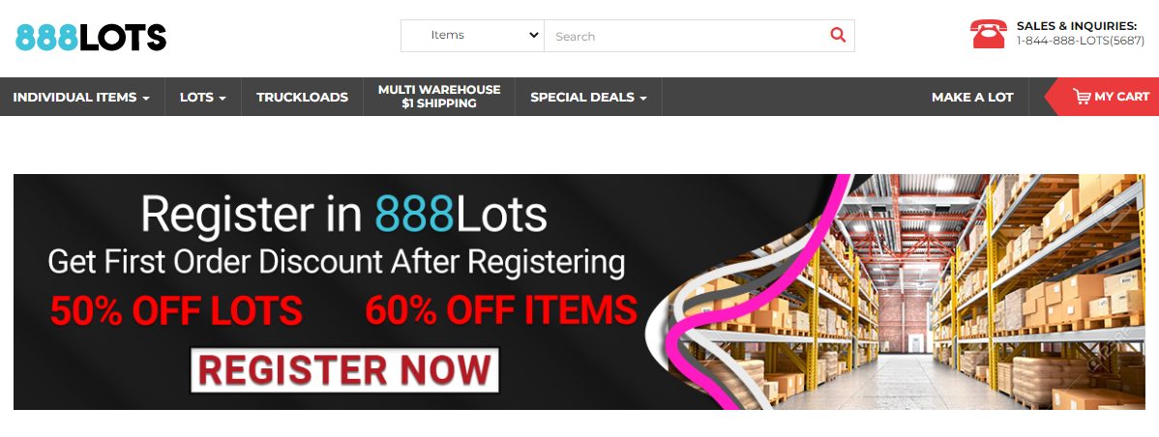Open the Truckloads page
The height and width of the screenshot is (437, 1159).
pos(302,97)
